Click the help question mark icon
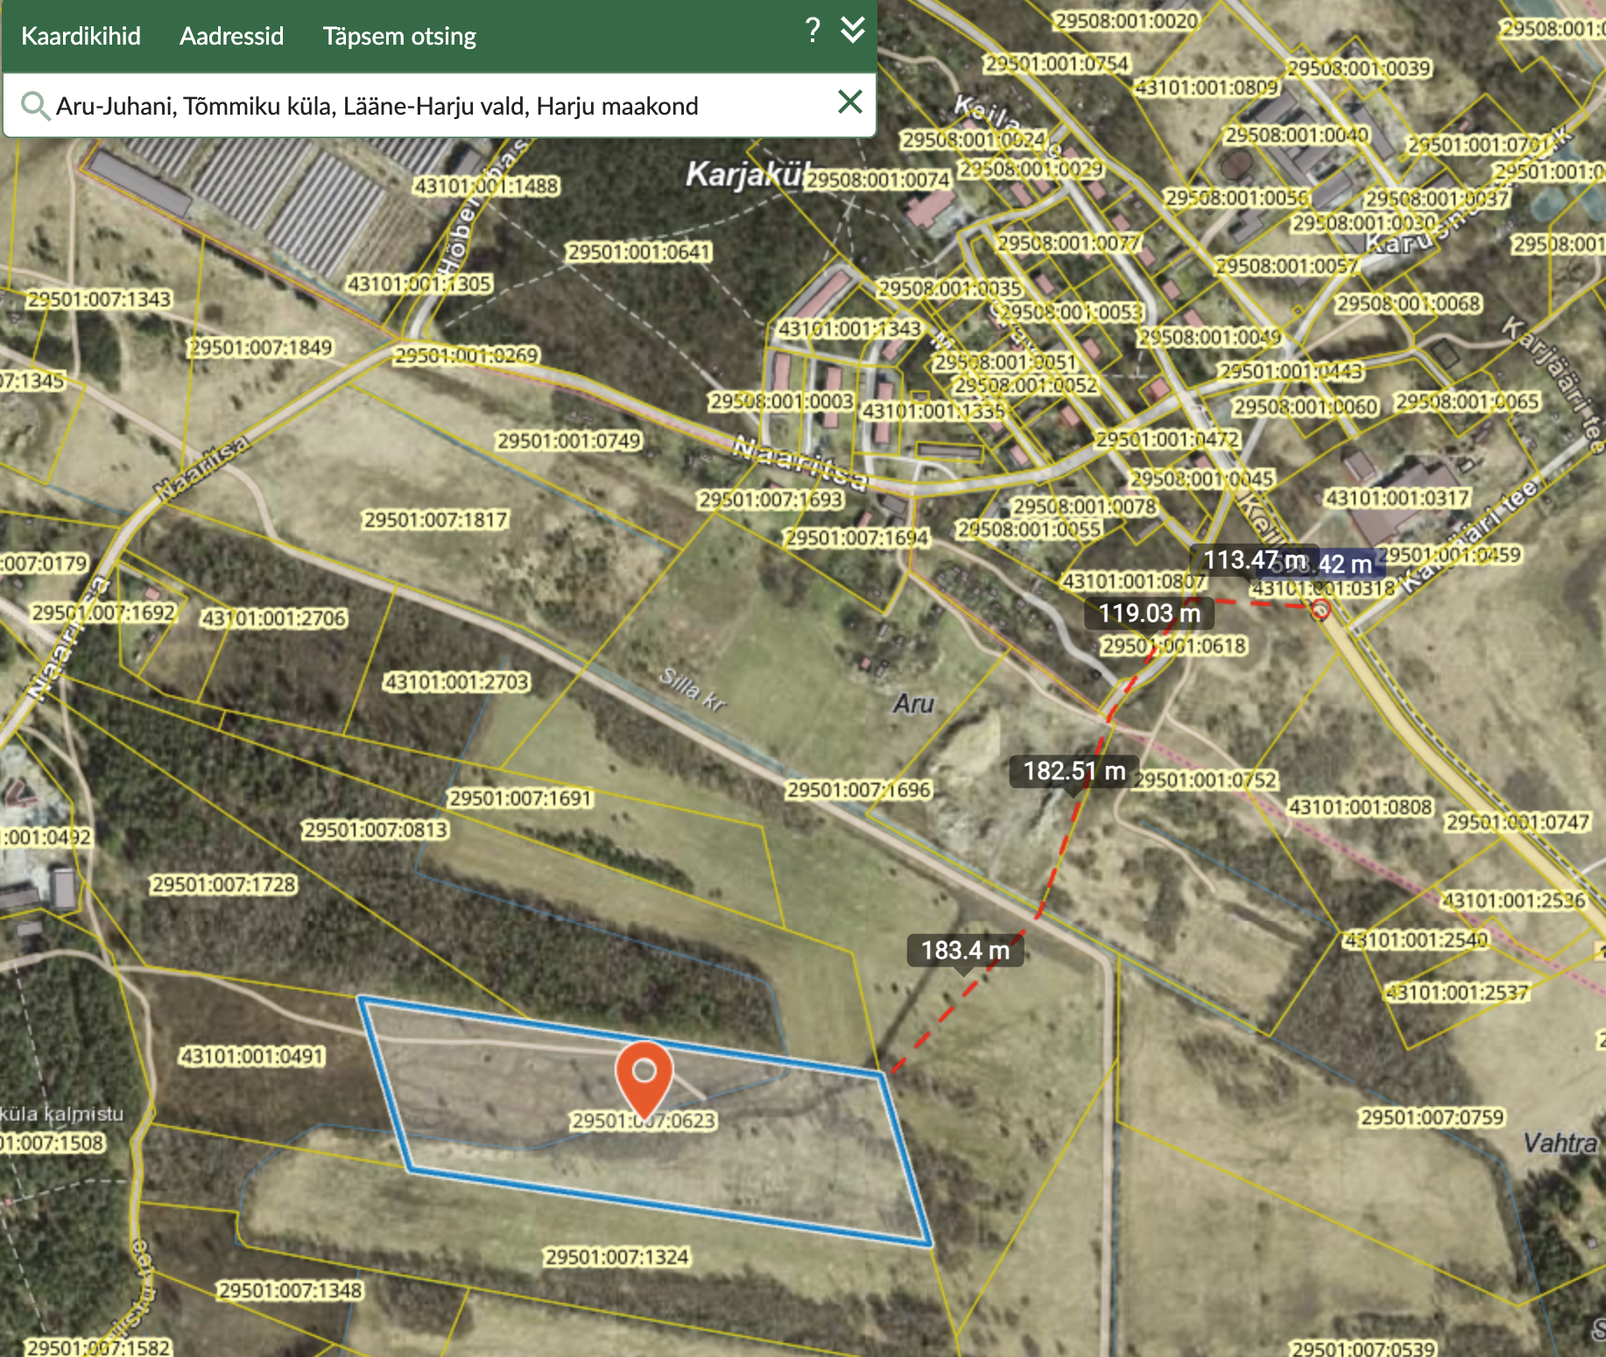 click(813, 31)
